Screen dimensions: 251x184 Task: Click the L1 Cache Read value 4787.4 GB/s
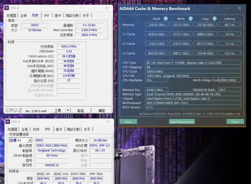pos(156,34)
